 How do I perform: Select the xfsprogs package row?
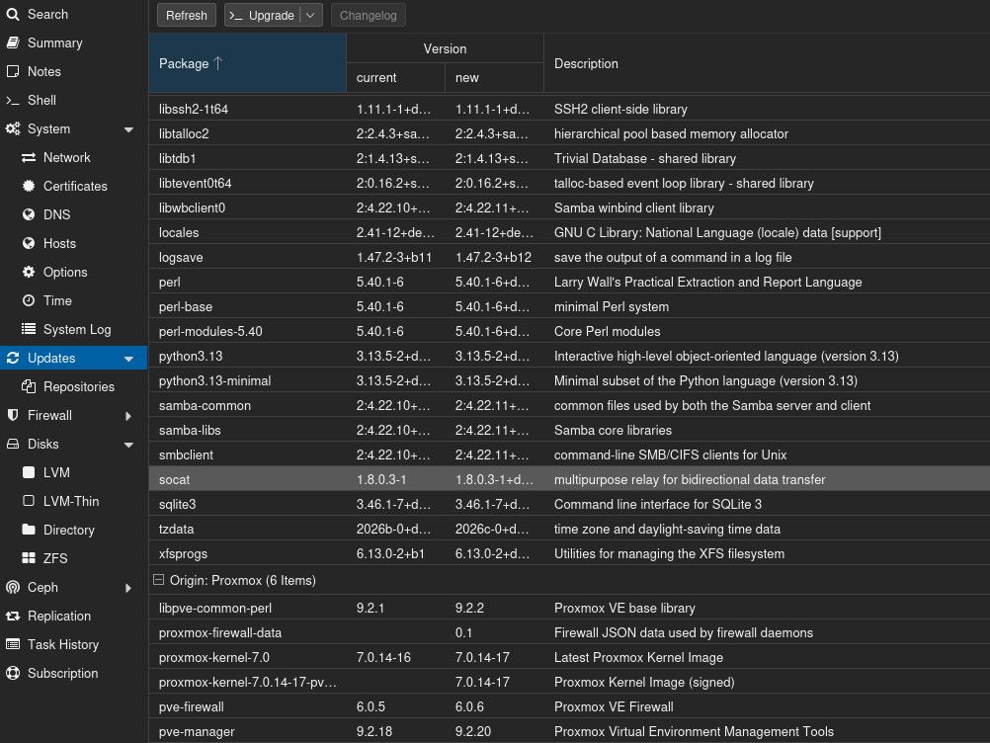tap(569, 553)
